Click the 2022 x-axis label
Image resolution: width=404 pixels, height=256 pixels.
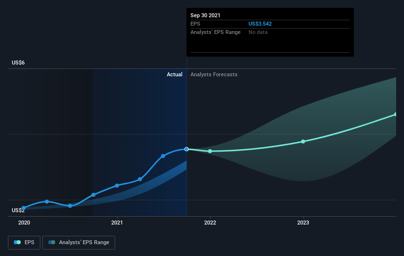pos(210,223)
